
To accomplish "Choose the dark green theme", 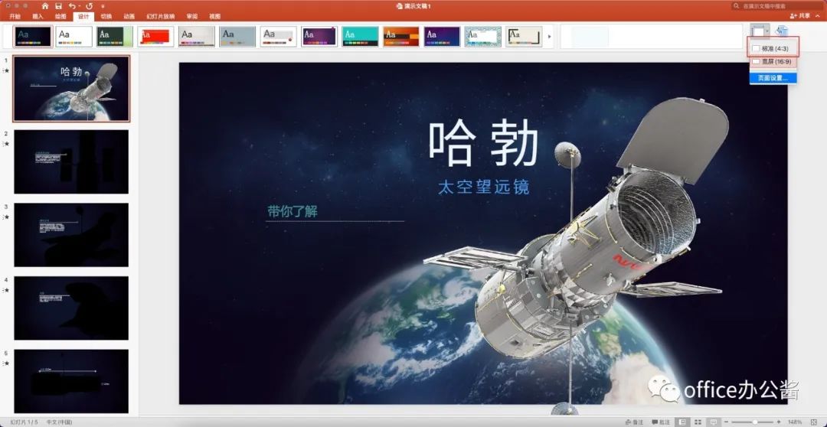I will click(114, 37).
